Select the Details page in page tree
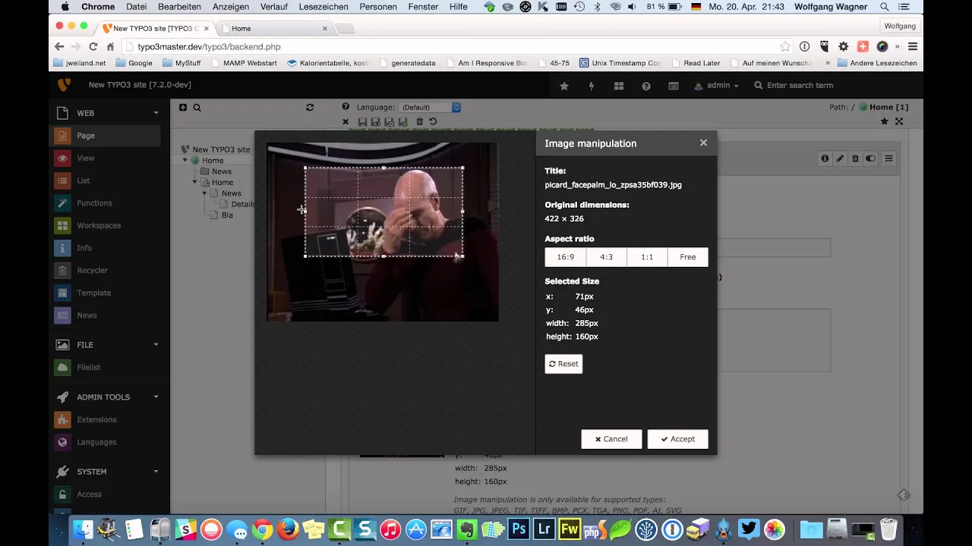Viewport: 972px width, 546px height. point(243,204)
